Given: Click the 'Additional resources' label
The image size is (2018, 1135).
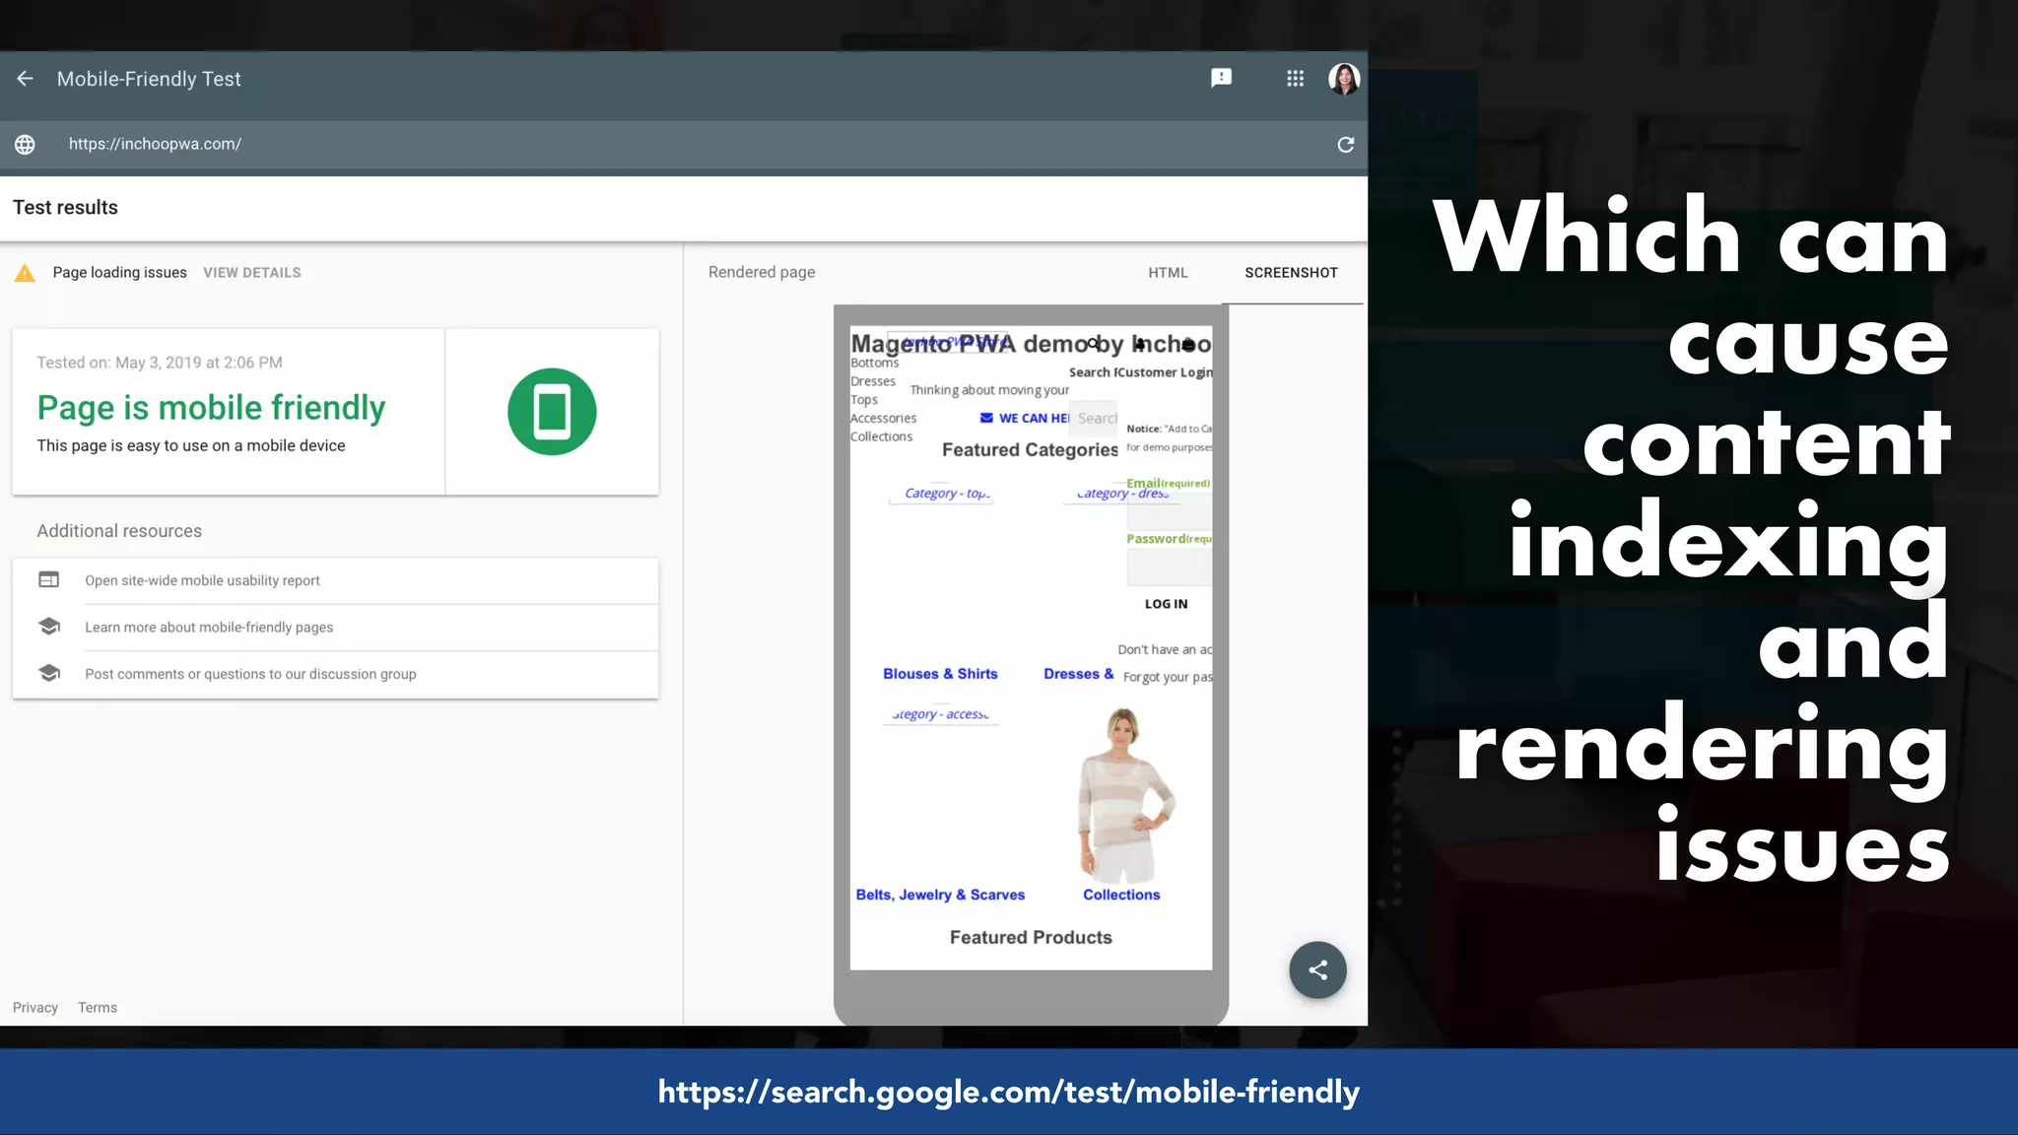Looking at the screenshot, I should pos(119,531).
